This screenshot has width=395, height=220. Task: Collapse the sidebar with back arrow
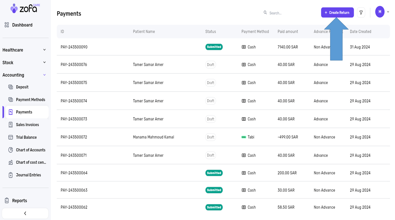25,213
